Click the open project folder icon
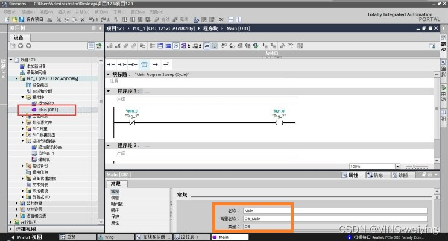 tap(14, 19)
